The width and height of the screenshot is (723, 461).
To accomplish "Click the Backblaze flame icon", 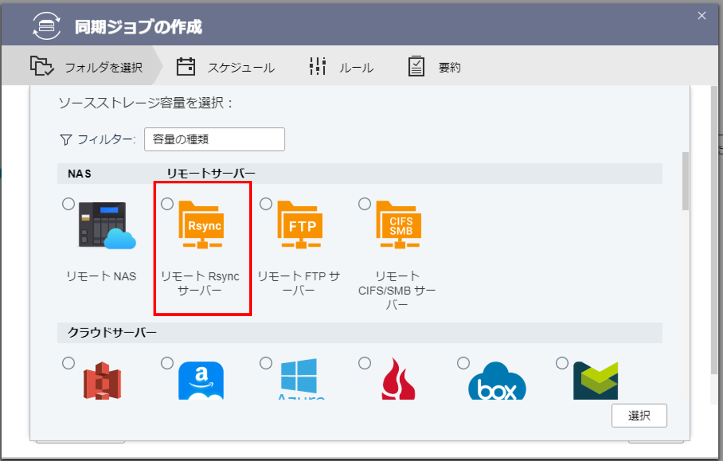I will (398, 379).
